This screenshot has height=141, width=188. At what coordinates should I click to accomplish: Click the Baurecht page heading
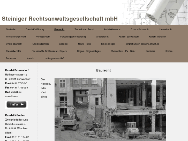click(x=103, y=70)
